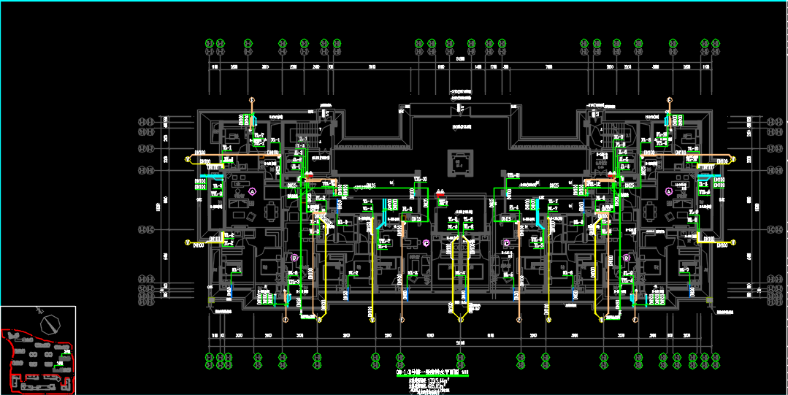Select yellow outlet marker at upper right wall
This screenshot has width=788, height=395.
coord(734,159)
